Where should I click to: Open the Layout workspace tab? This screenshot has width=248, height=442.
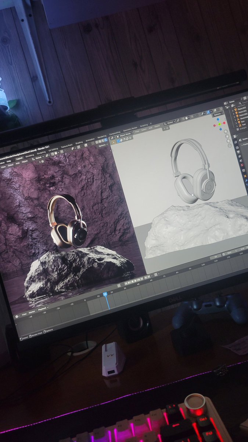coord(19,159)
